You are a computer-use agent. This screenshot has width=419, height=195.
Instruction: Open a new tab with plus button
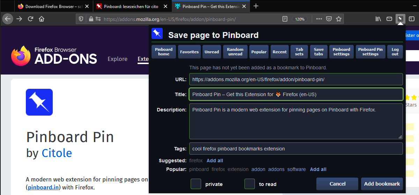tap(256, 6)
